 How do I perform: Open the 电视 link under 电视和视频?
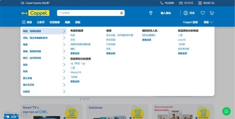[73, 35]
